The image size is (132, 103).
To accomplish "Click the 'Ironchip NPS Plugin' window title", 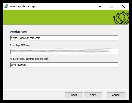I will pos(23,6).
